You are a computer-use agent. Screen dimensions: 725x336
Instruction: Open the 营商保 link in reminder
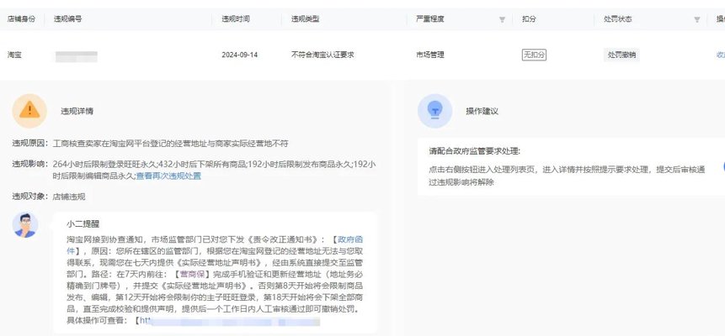click(x=191, y=274)
